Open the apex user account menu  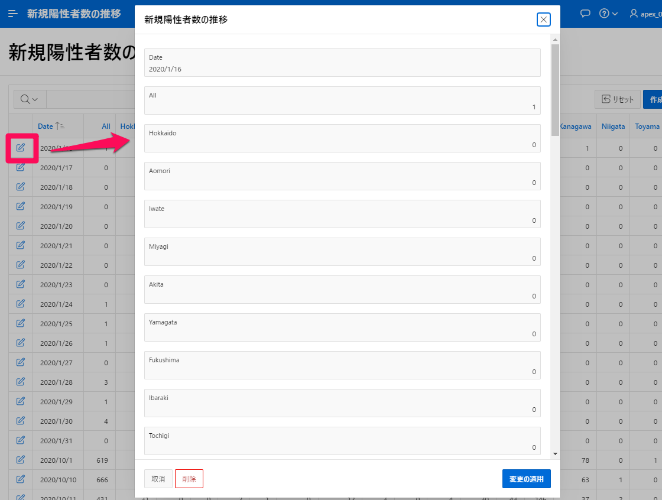pyautogui.click(x=645, y=14)
